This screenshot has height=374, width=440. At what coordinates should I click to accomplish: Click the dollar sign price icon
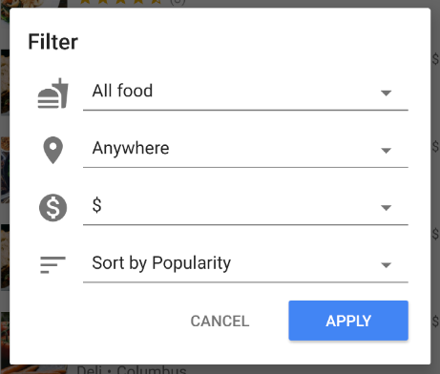tap(53, 208)
